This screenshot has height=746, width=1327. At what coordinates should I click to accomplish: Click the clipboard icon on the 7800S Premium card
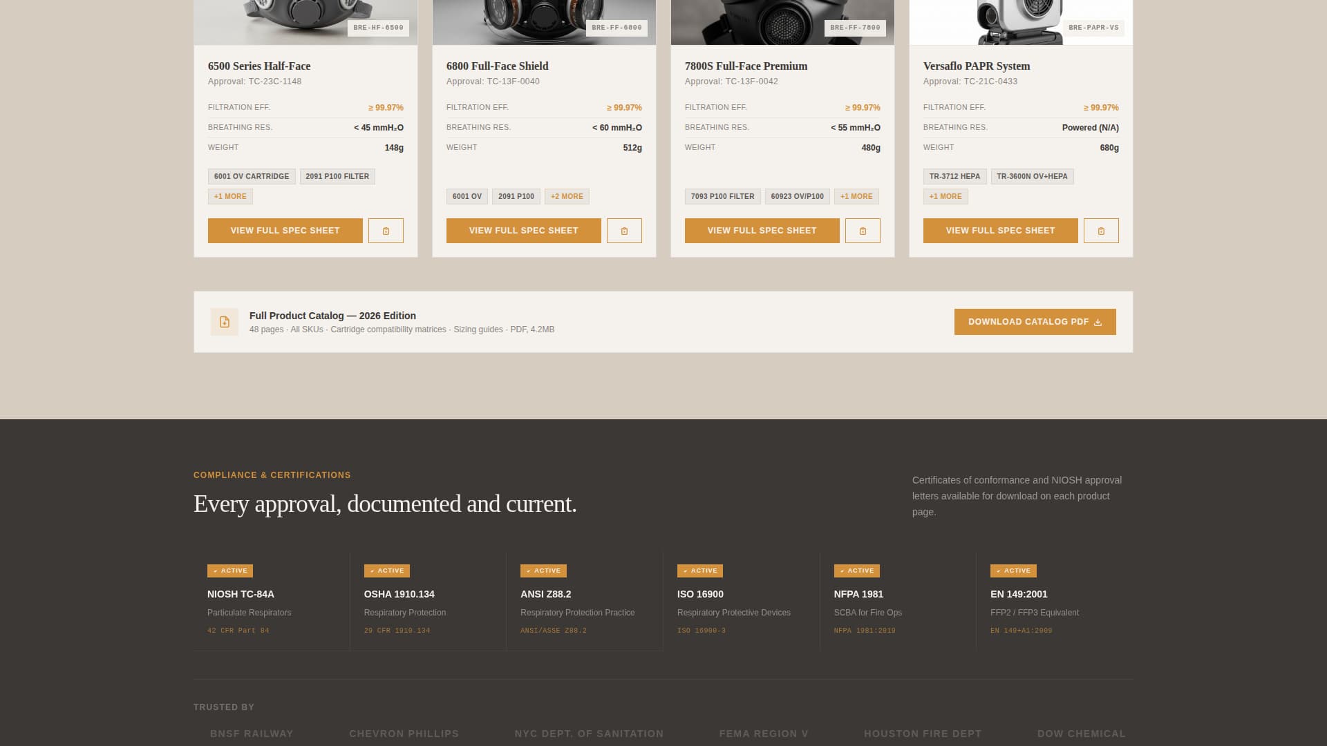coord(863,231)
